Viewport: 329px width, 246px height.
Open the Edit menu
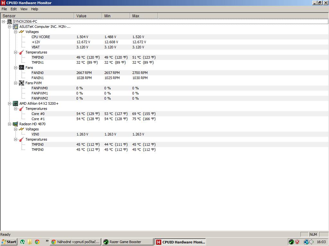click(13, 9)
